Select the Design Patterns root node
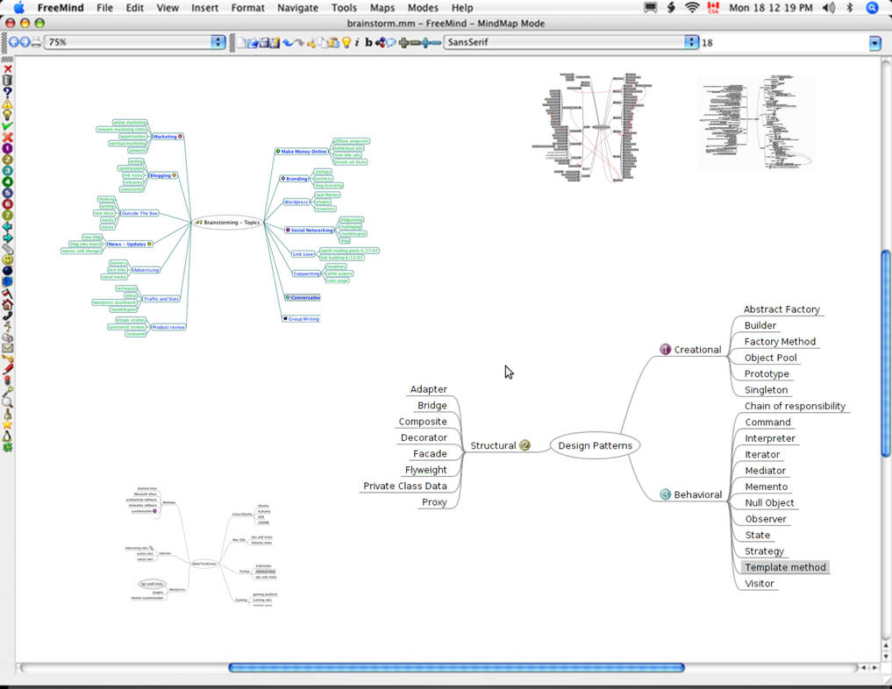The image size is (892, 689). (x=595, y=445)
